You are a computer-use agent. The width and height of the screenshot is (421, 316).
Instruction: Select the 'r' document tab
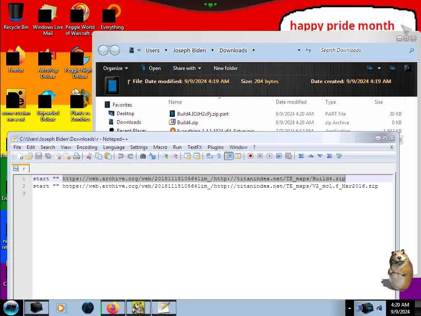point(21,168)
